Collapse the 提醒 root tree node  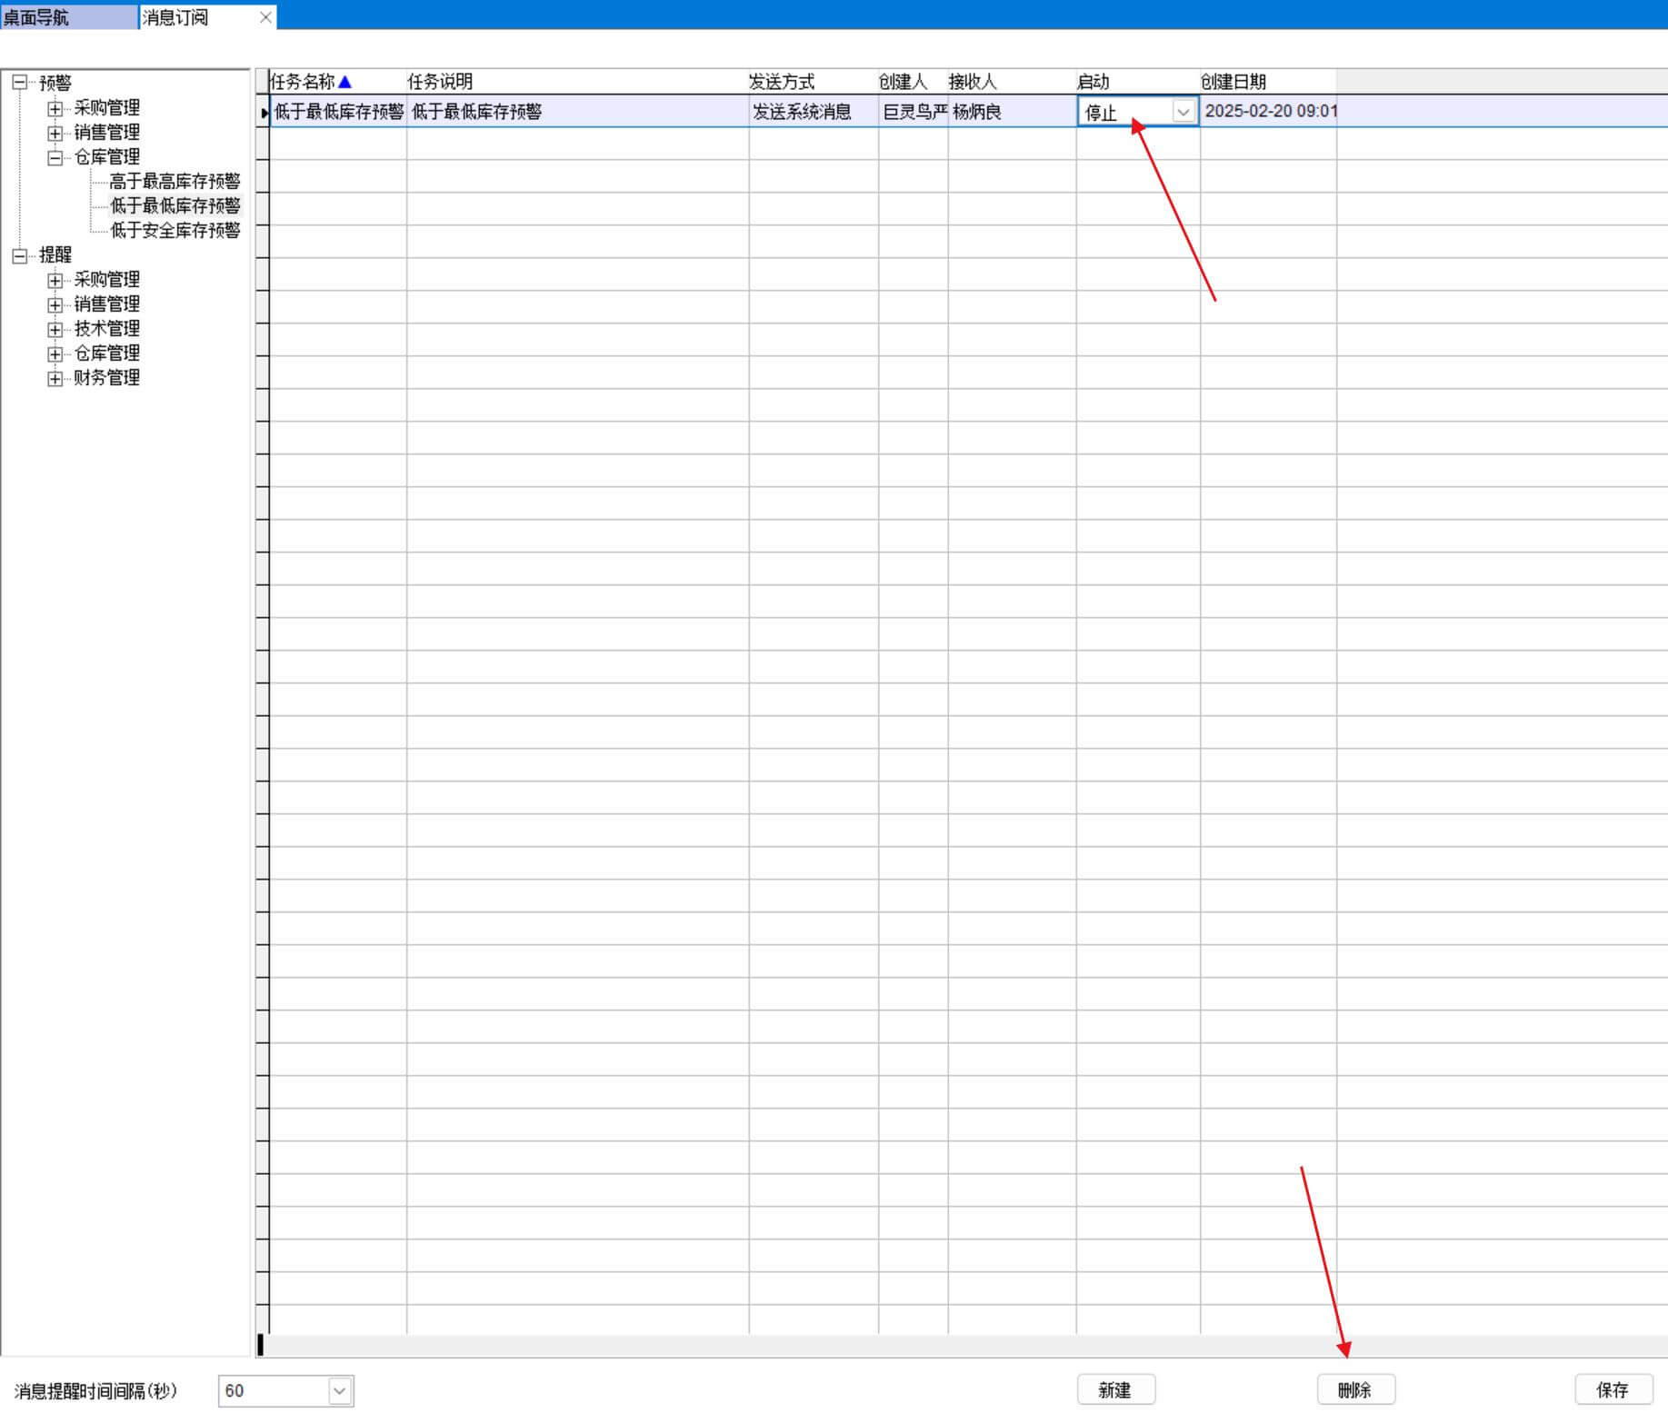point(19,255)
